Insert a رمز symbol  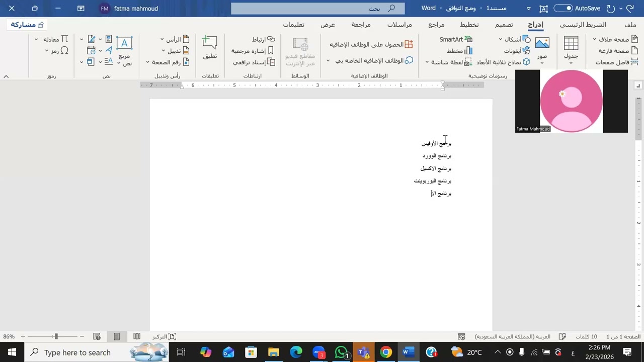tap(59, 51)
